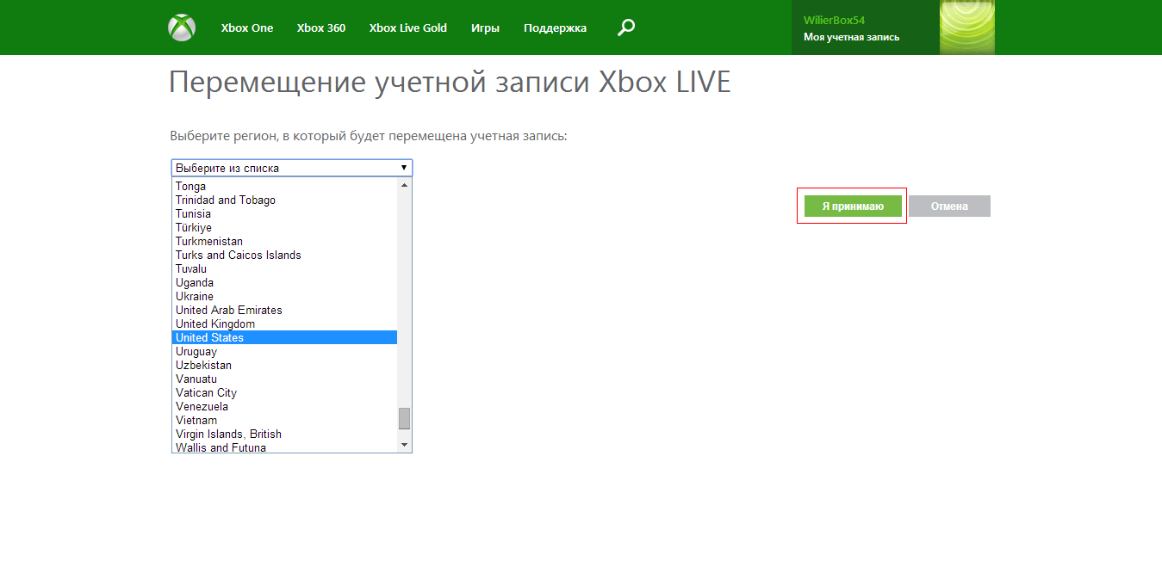Expand the region combo box arrow

click(x=403, y=168)
